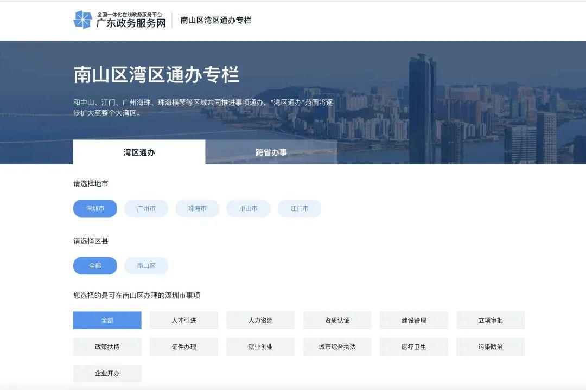The width and height of the screenshot is (586, 390).
Task: Click the 资质认证 category button
Action: [337, 321]
